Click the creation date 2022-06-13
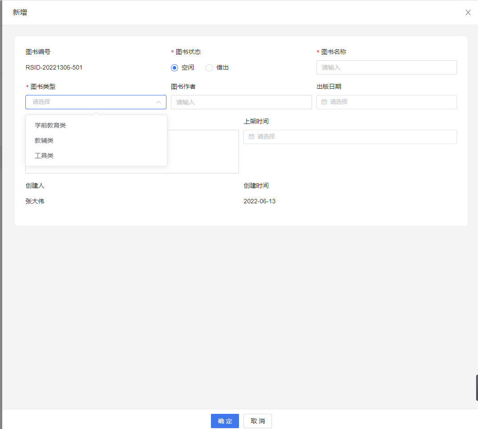The width and height of the screenshot is (478, 429). (259, 202)
